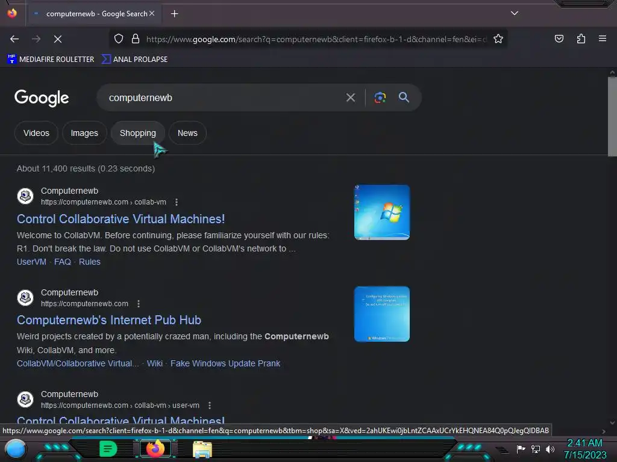The image size is (617, 462).
Task: Click the forward navigation arrow
Action: [36, 39]
